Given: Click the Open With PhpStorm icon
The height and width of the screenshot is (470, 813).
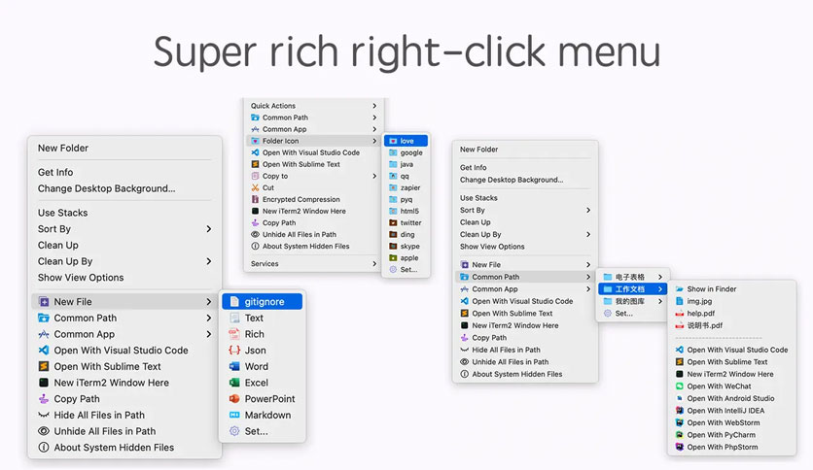Looking at the screenshot, I should (679, 447).
